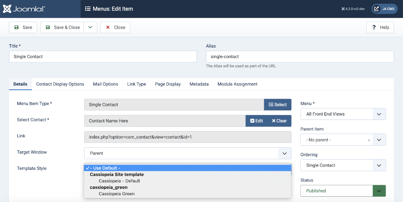Click Save & Close button

tap(62, 27)
